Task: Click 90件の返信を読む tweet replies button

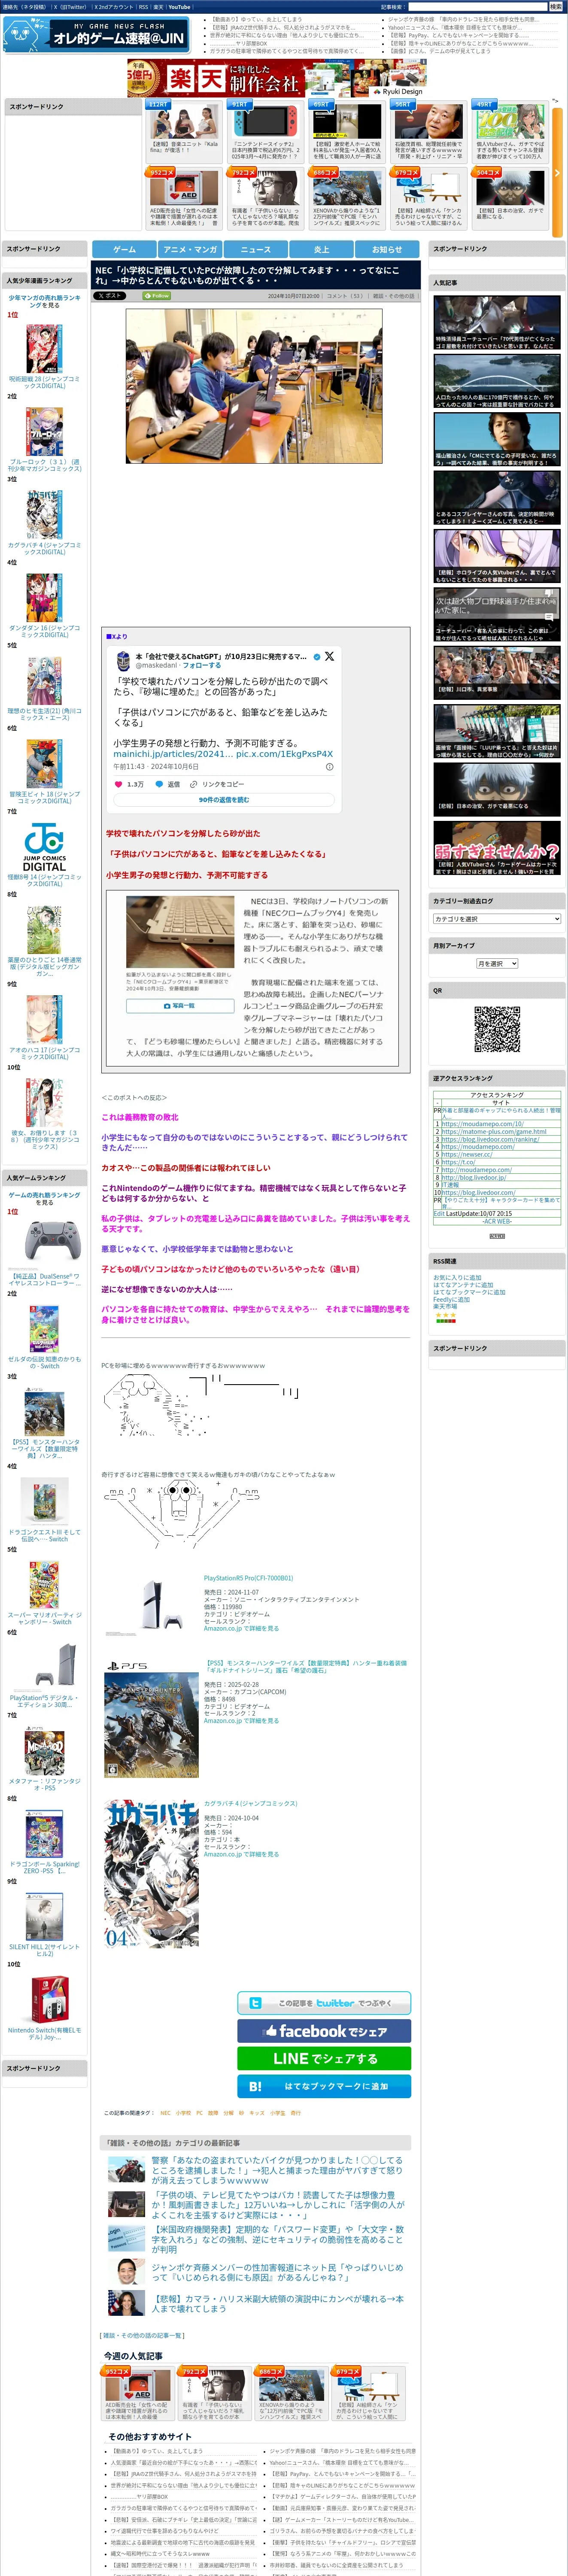Action: click(224, 800)
